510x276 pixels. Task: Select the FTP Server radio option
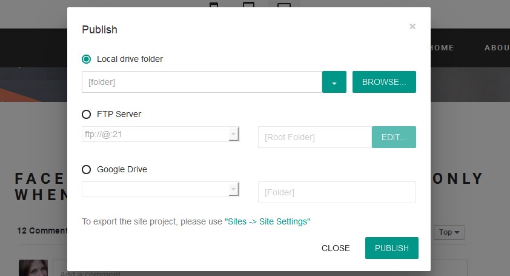[x=86, y=115]
